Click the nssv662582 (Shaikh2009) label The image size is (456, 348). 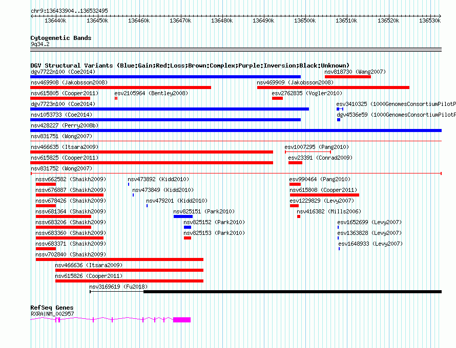pos(71,179)
